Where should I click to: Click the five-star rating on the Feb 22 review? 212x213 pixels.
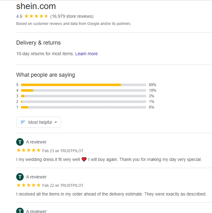point(28,185)
